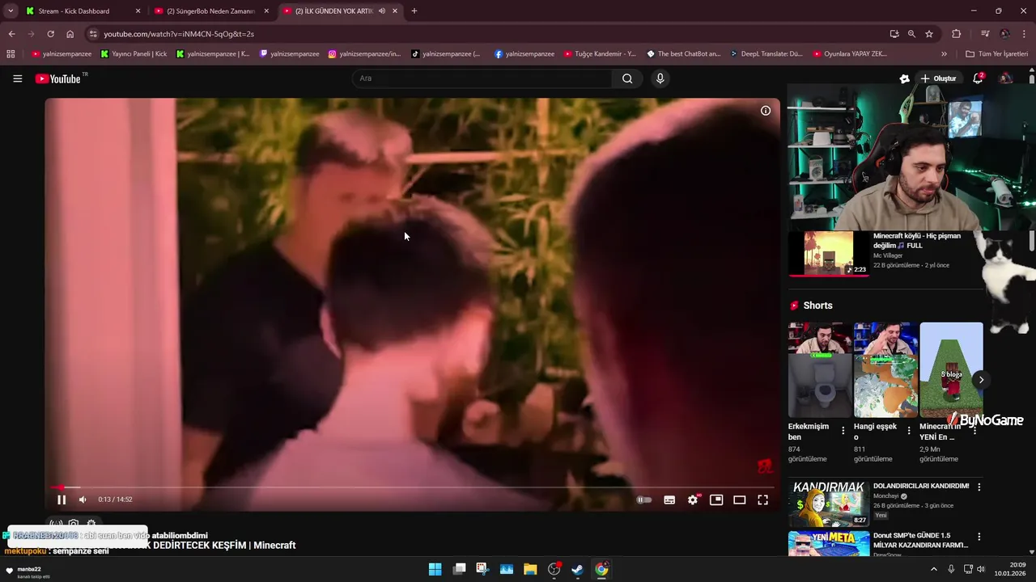Pause the playing video

[62, 500]
